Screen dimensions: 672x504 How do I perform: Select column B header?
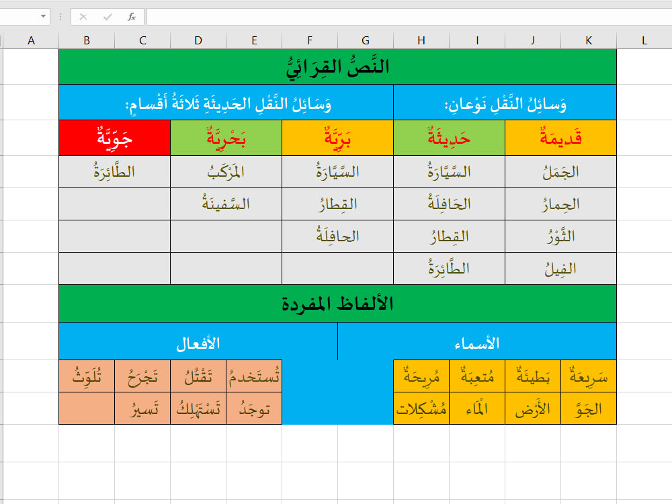tap(87, 41)
